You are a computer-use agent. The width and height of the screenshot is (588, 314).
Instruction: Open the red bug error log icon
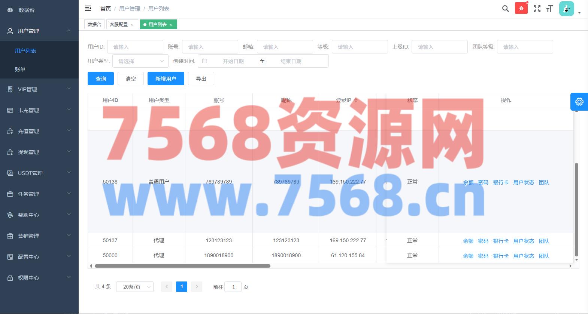coord(521,8)
